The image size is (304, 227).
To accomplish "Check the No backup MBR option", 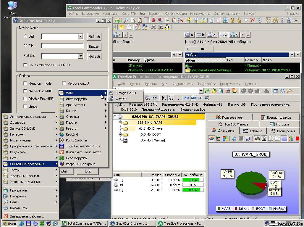I will coord(25,91).
